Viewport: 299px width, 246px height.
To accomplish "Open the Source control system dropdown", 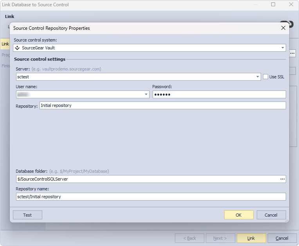I will (283, 48).
